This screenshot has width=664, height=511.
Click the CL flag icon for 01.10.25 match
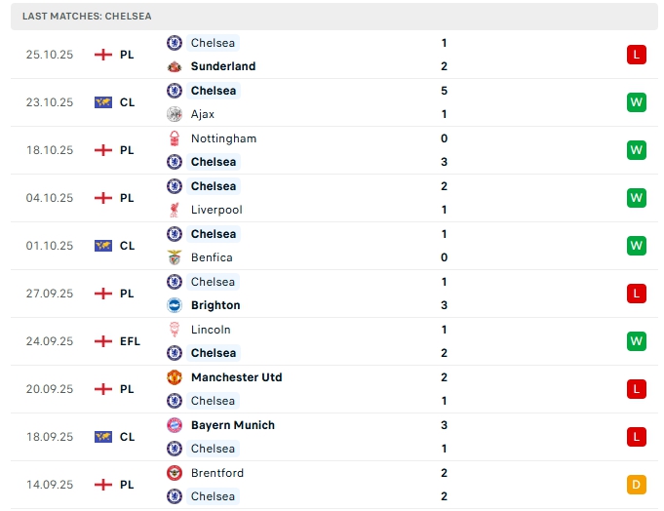pyautogui.click(x=103, y=246)
